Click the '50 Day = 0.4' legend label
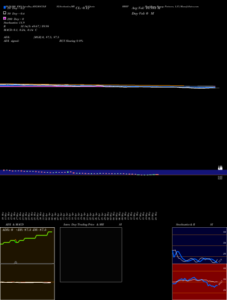 pos(16,14)
